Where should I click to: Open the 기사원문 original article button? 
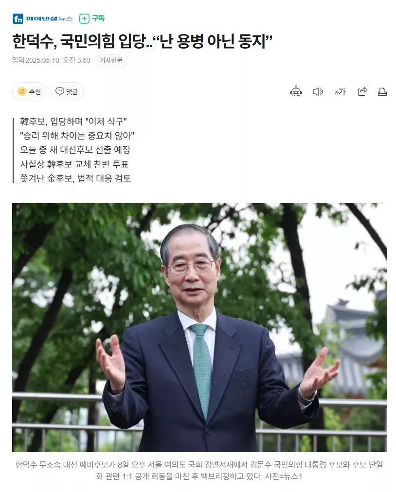pyautogui.click(x=111, y=60)
